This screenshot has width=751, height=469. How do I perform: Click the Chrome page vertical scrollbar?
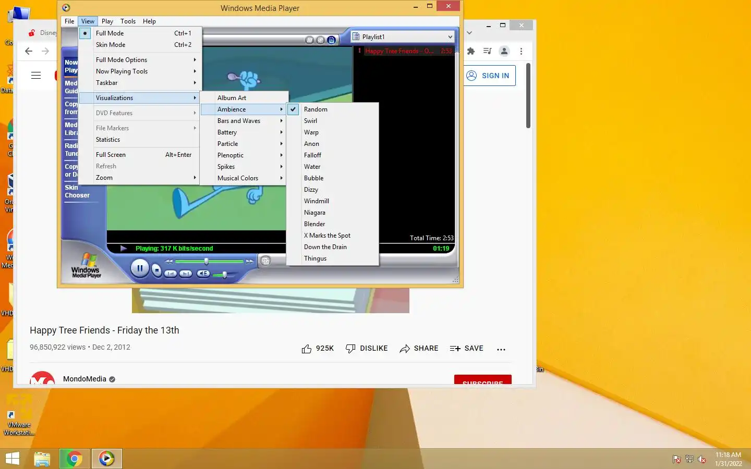tap(528, 95)
